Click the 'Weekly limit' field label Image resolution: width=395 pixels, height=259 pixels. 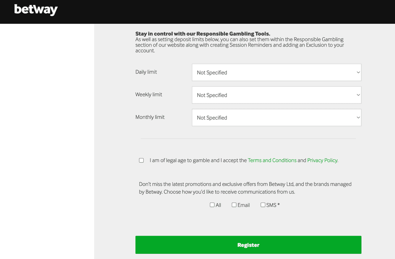point(148,95)
